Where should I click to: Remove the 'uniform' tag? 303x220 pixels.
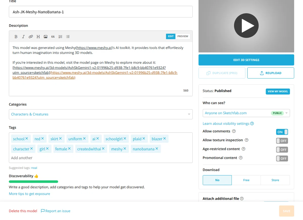tap(84, 139)
